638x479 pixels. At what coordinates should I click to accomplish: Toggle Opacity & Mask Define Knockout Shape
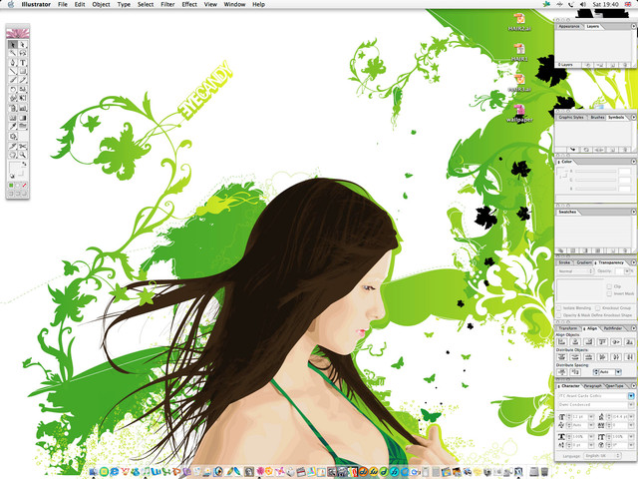(558, 315)
